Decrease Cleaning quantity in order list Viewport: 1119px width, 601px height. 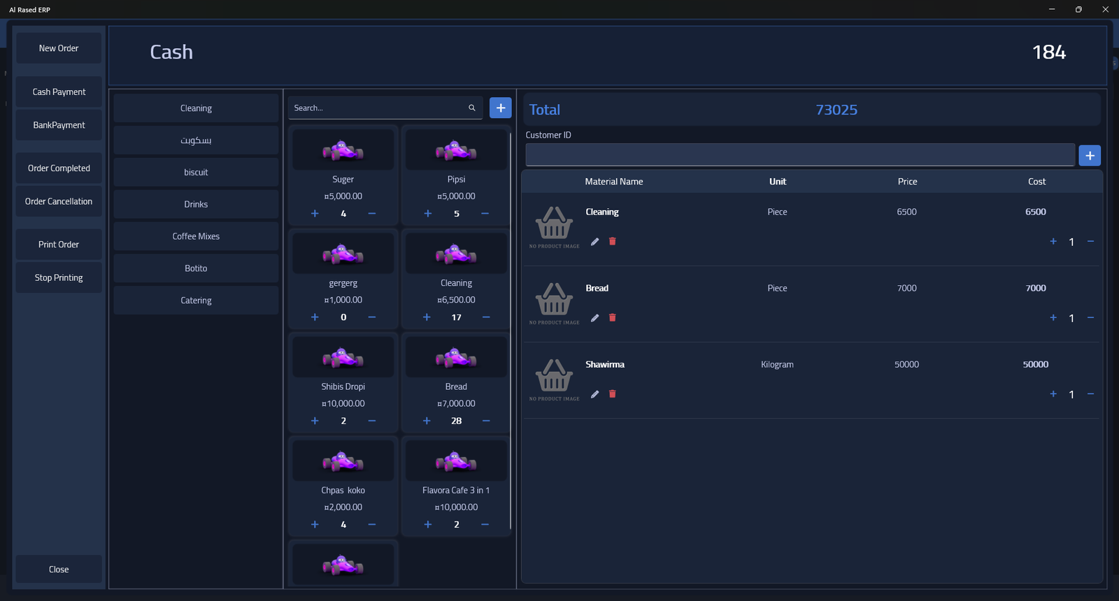click(x=1090, y=242)
